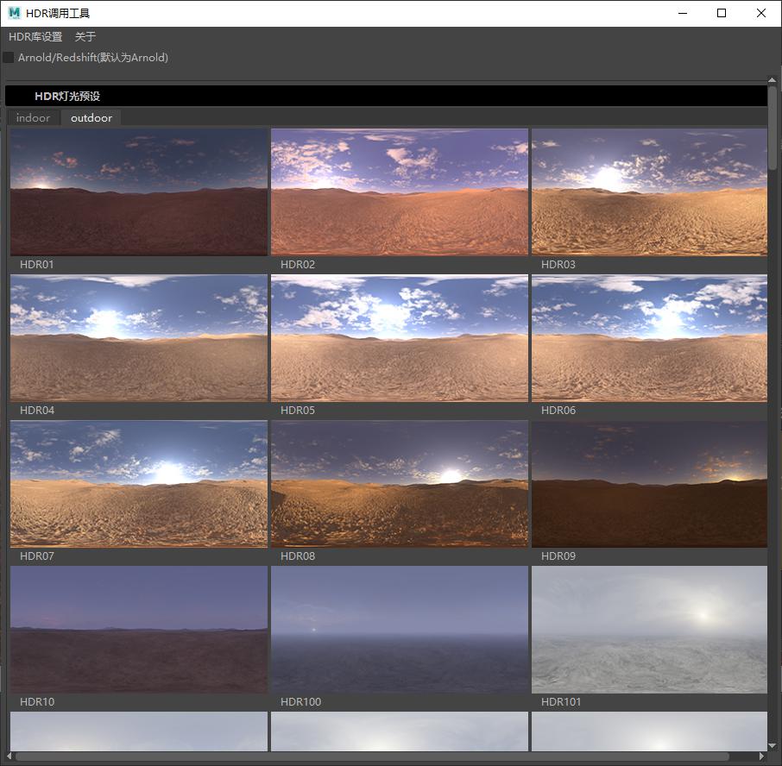This screenshot has height=766, width=782.
Task: Click the horizontal scrollbar at bottom
Action: click(x=371, y=757)
